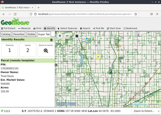The image size is (161, 115).
Task: Open a new browser tab
Action: point(38,7)
